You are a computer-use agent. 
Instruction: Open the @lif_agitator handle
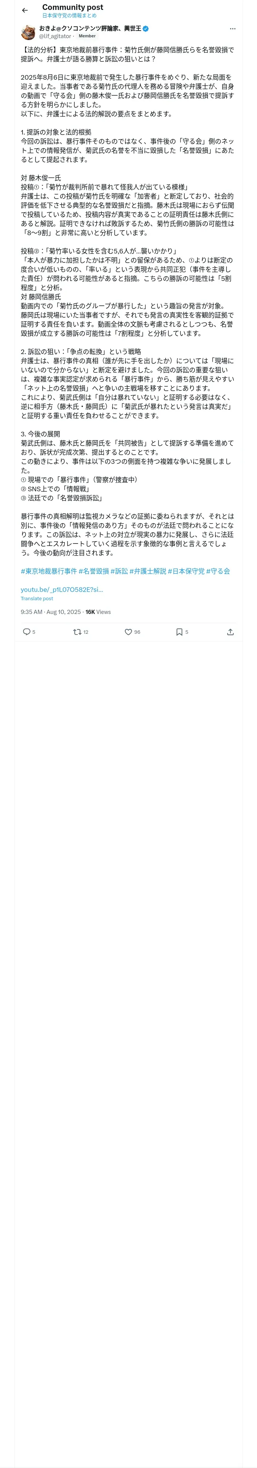click(x=55, y=36)
